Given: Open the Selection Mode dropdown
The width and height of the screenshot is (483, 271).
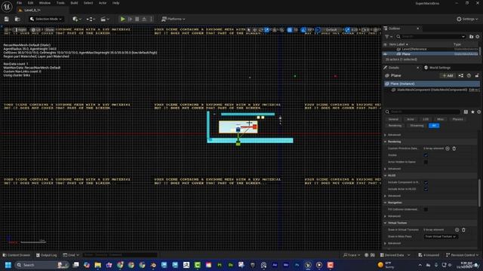Looking at the screenshot, I should point(46,19).
